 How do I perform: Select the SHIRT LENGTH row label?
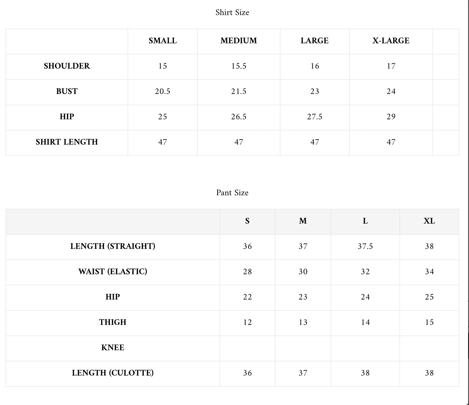[67, 142]
